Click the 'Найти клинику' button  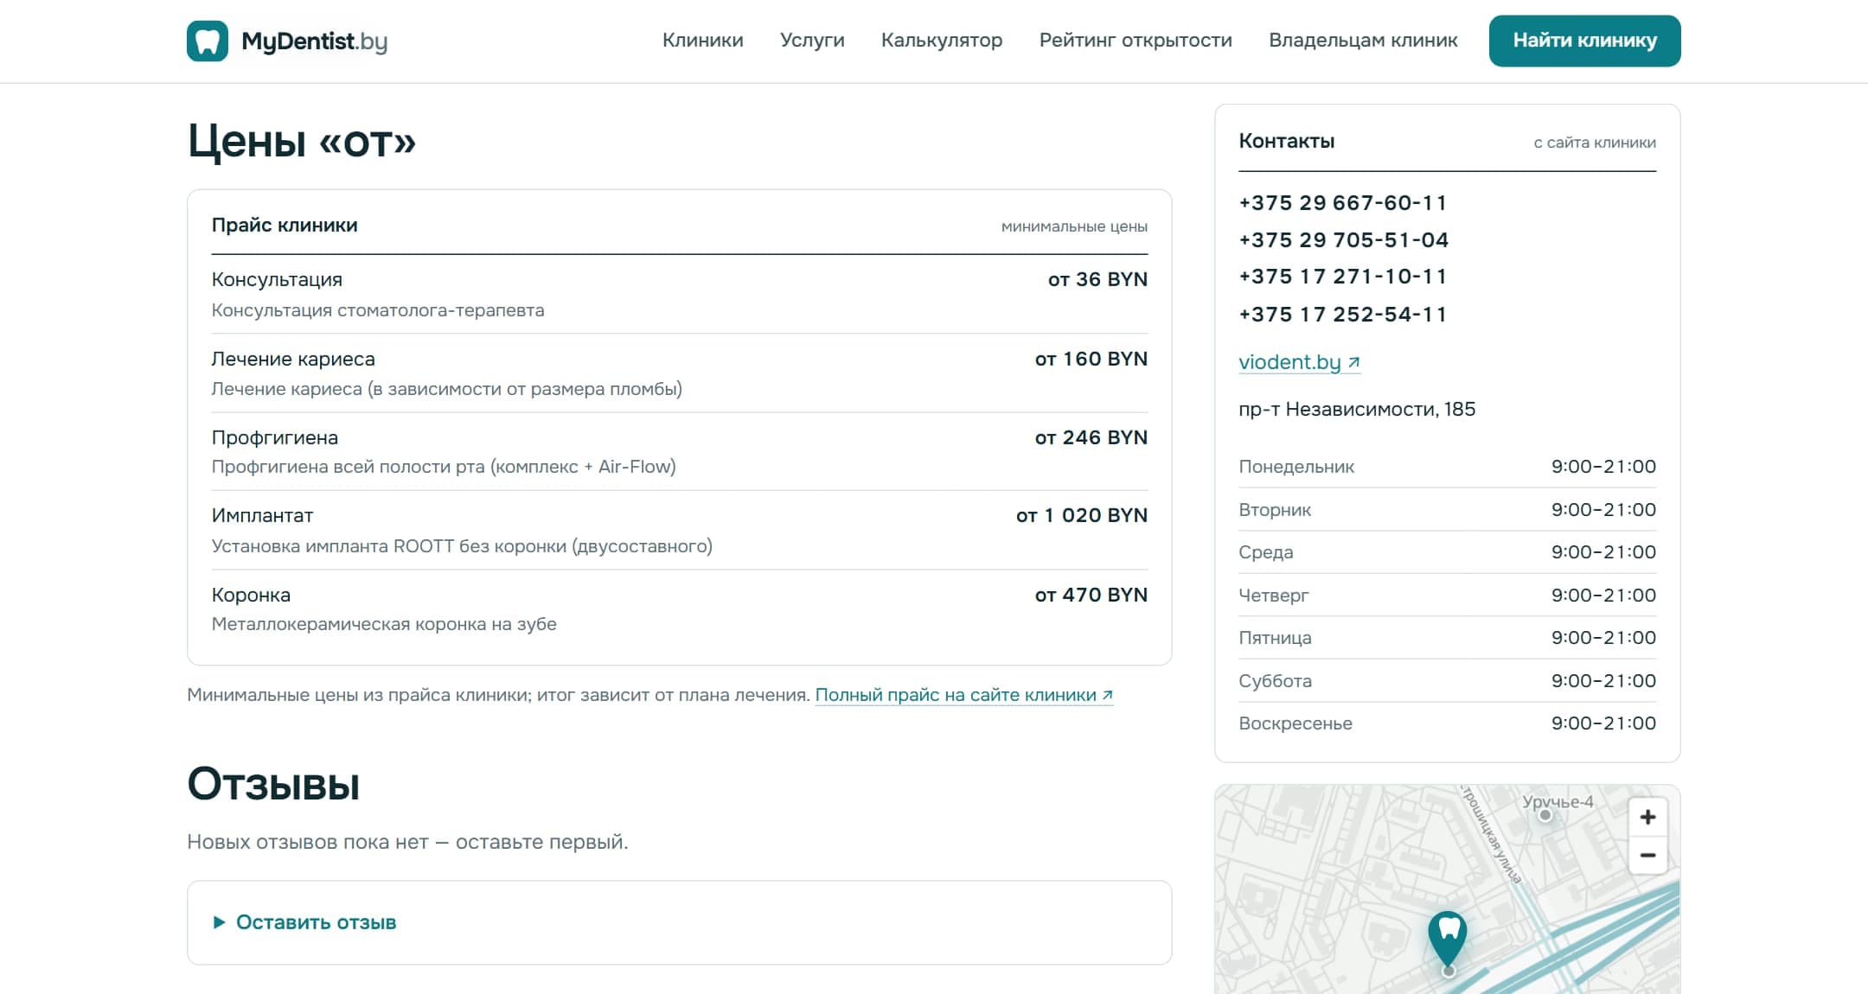pos(1584,41)
